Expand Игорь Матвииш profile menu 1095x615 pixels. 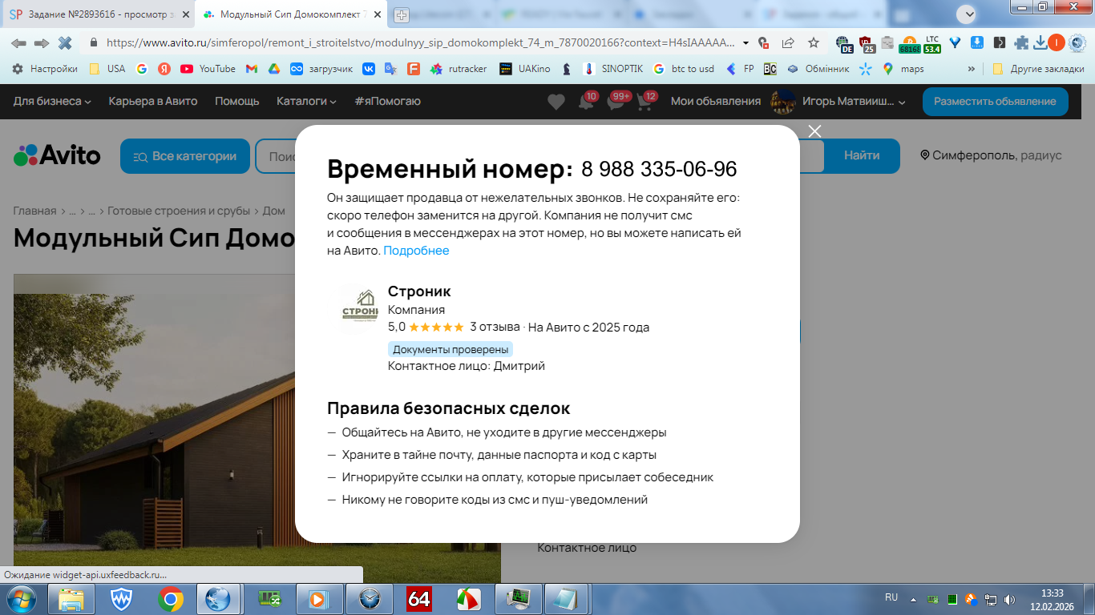point(838,102)
